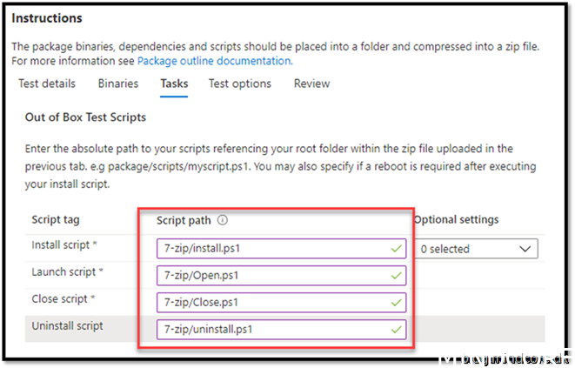Focus the Install script path field
This screenshot has height=368, width=575.
270,249
